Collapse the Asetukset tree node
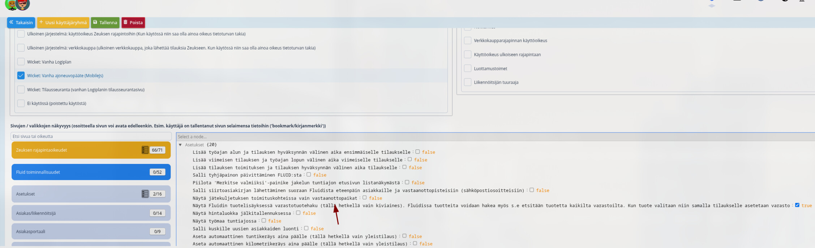Viewport: 815px width, 248px height. (x=180, y=145)
